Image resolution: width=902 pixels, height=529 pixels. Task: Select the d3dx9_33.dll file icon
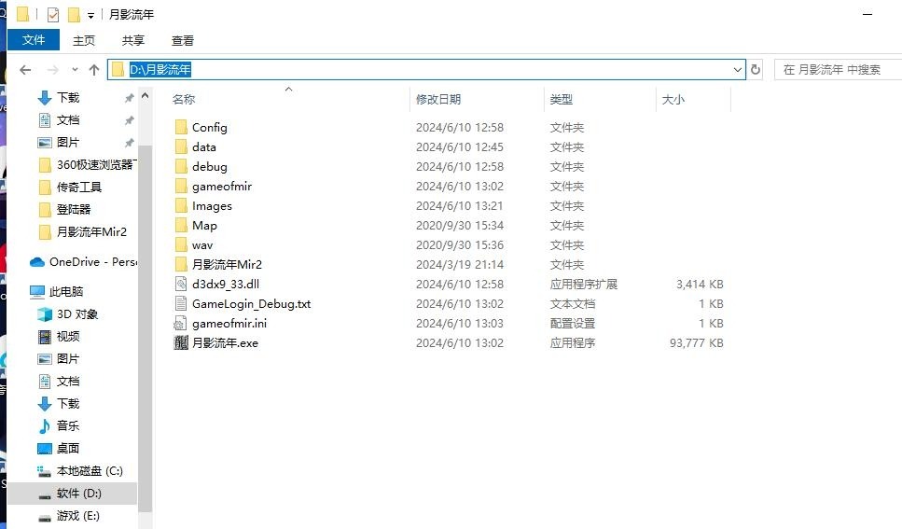pos(181,285)
